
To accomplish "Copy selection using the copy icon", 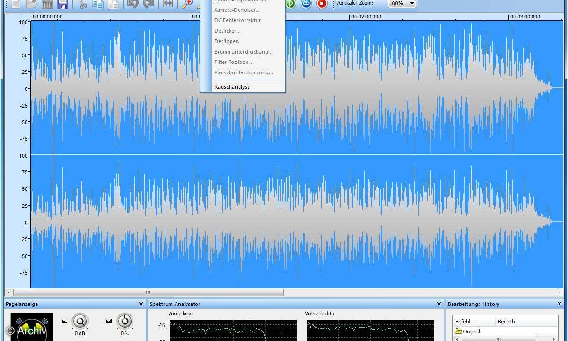I will coord(98,4).
